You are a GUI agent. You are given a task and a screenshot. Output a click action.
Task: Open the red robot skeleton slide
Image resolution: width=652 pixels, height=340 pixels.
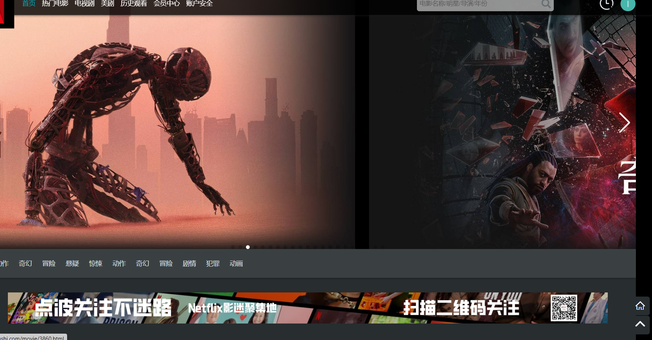pos(177,132)
